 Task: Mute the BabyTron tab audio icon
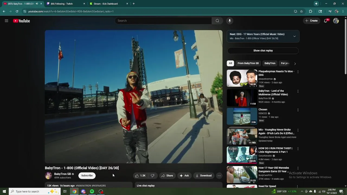point(37,4)
